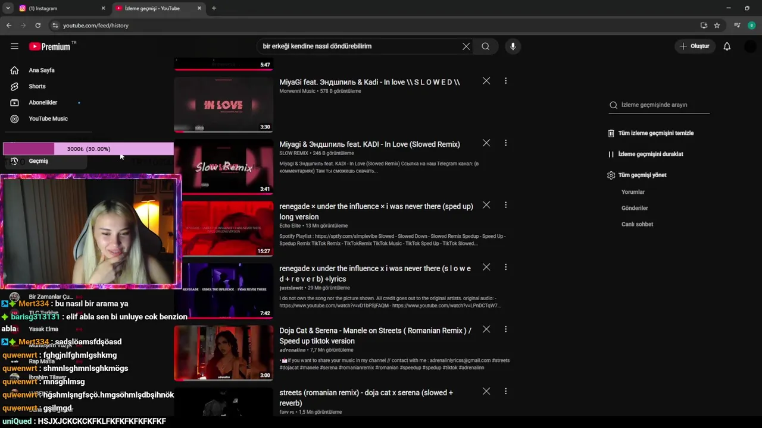
Task: Open Shorts from the sidebar
Action: click(x=37, y=86)
